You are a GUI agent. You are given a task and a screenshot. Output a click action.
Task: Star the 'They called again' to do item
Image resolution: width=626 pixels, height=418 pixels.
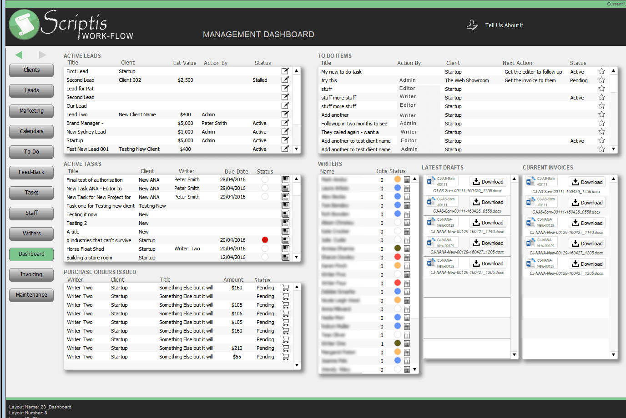pos(601,132)
